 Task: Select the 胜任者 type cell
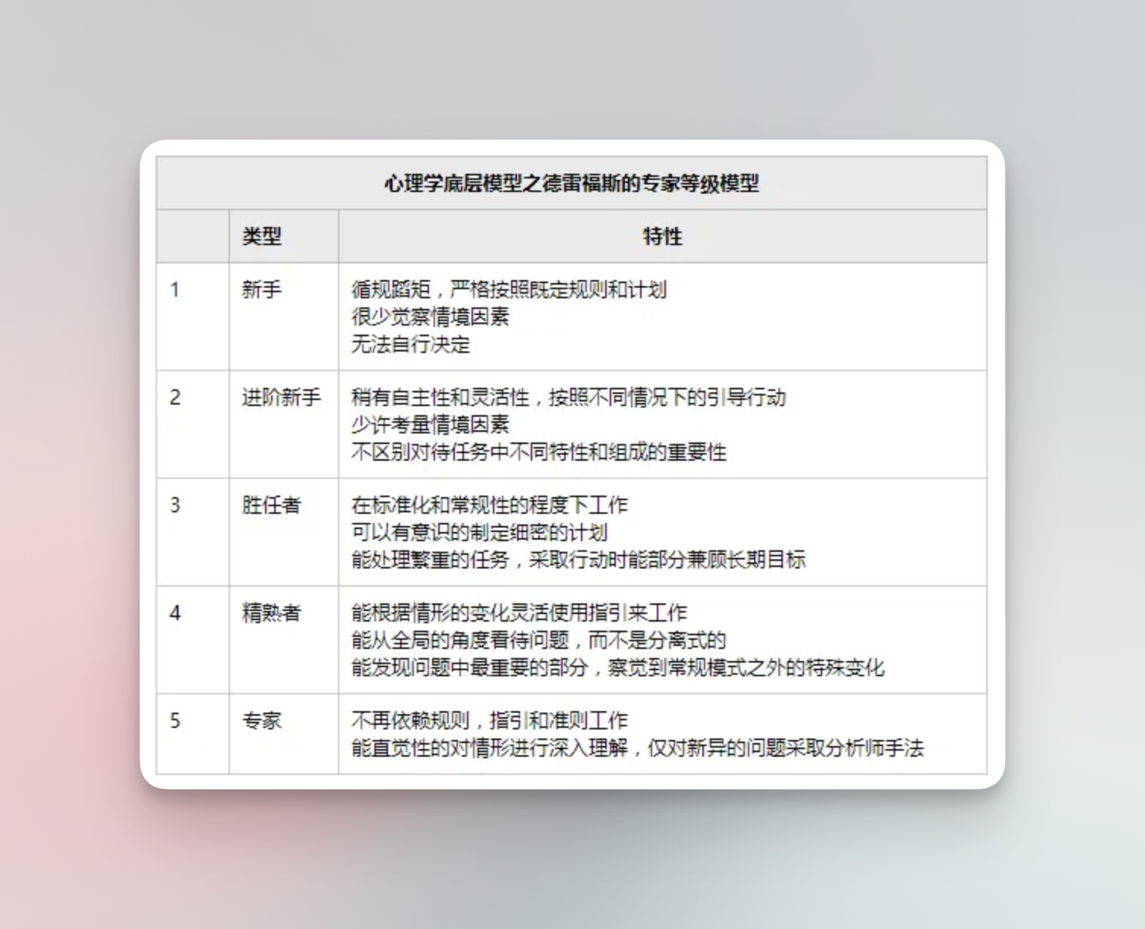coord(271,505)
